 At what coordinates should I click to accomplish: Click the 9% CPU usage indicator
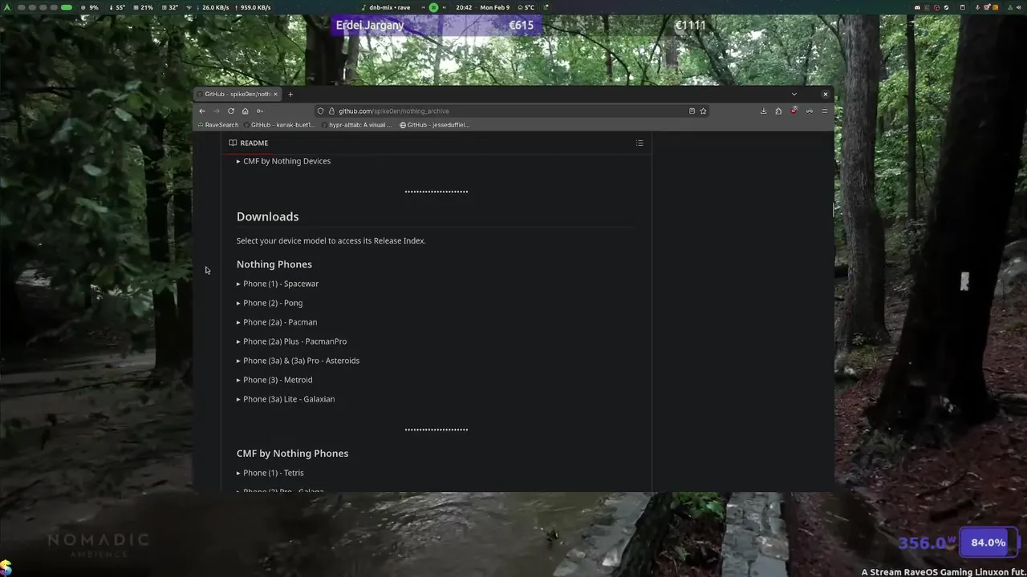click(90, 7)
